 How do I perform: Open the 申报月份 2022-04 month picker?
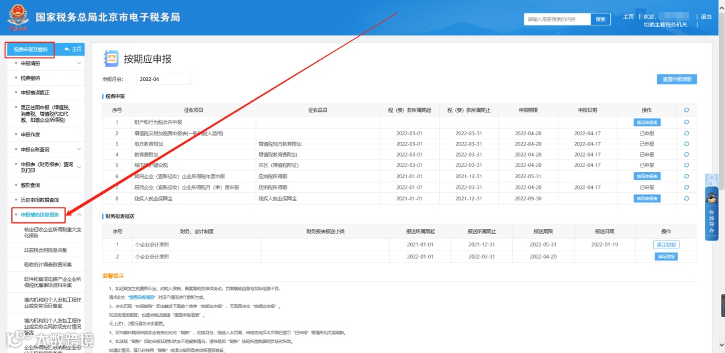click(x=163, y=79)
